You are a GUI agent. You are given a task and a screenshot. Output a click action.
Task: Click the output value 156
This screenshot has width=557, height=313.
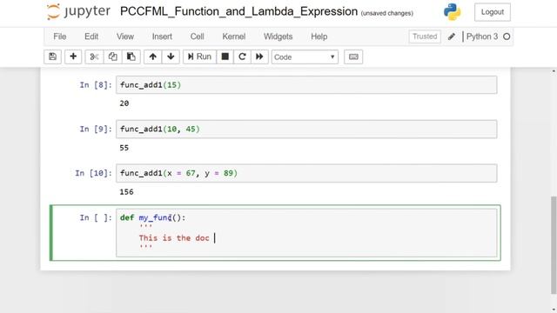click(126, 192)
